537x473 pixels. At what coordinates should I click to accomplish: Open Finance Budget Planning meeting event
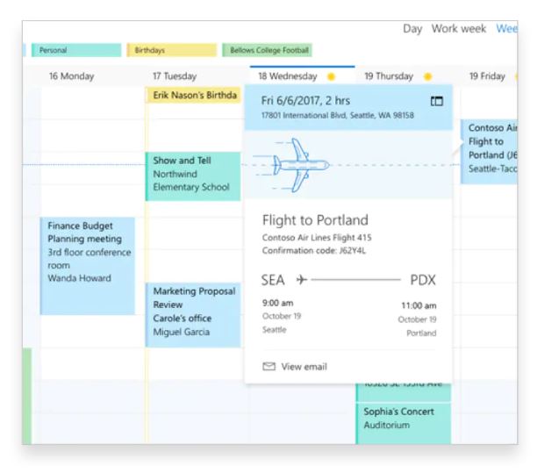point(88,266)
